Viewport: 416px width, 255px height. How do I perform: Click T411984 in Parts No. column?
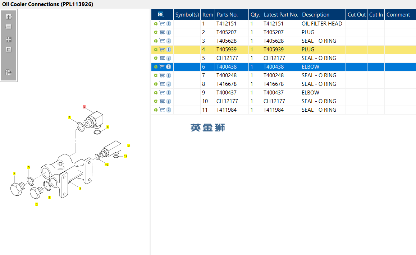tap(226, 110)
